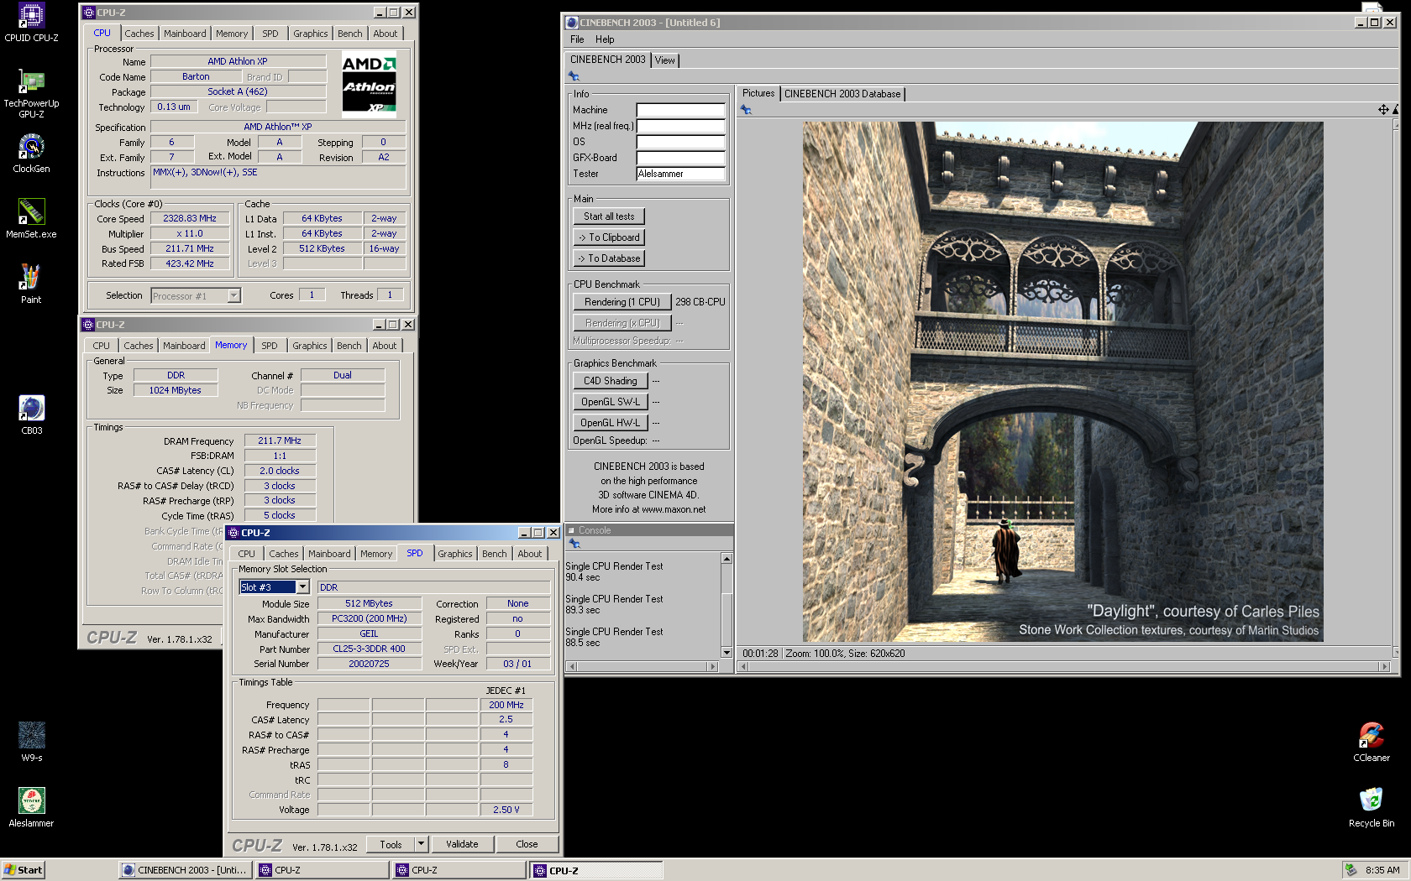
Task: Click the rendered Daylight image
Action: coord(1062,382)
